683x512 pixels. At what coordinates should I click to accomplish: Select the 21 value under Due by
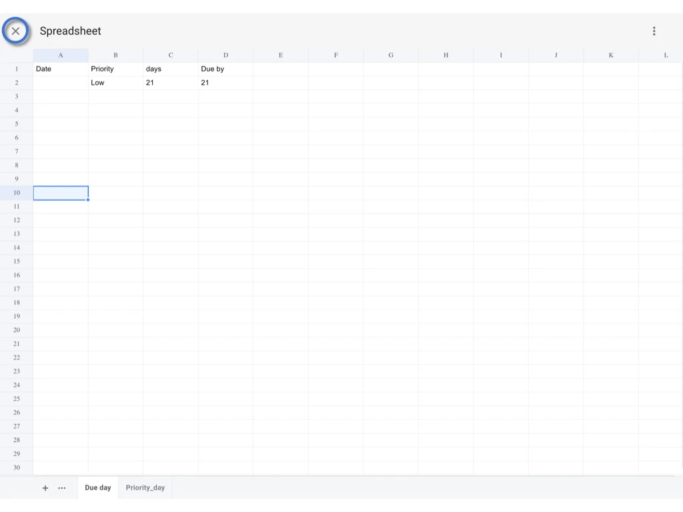[225, 83]
